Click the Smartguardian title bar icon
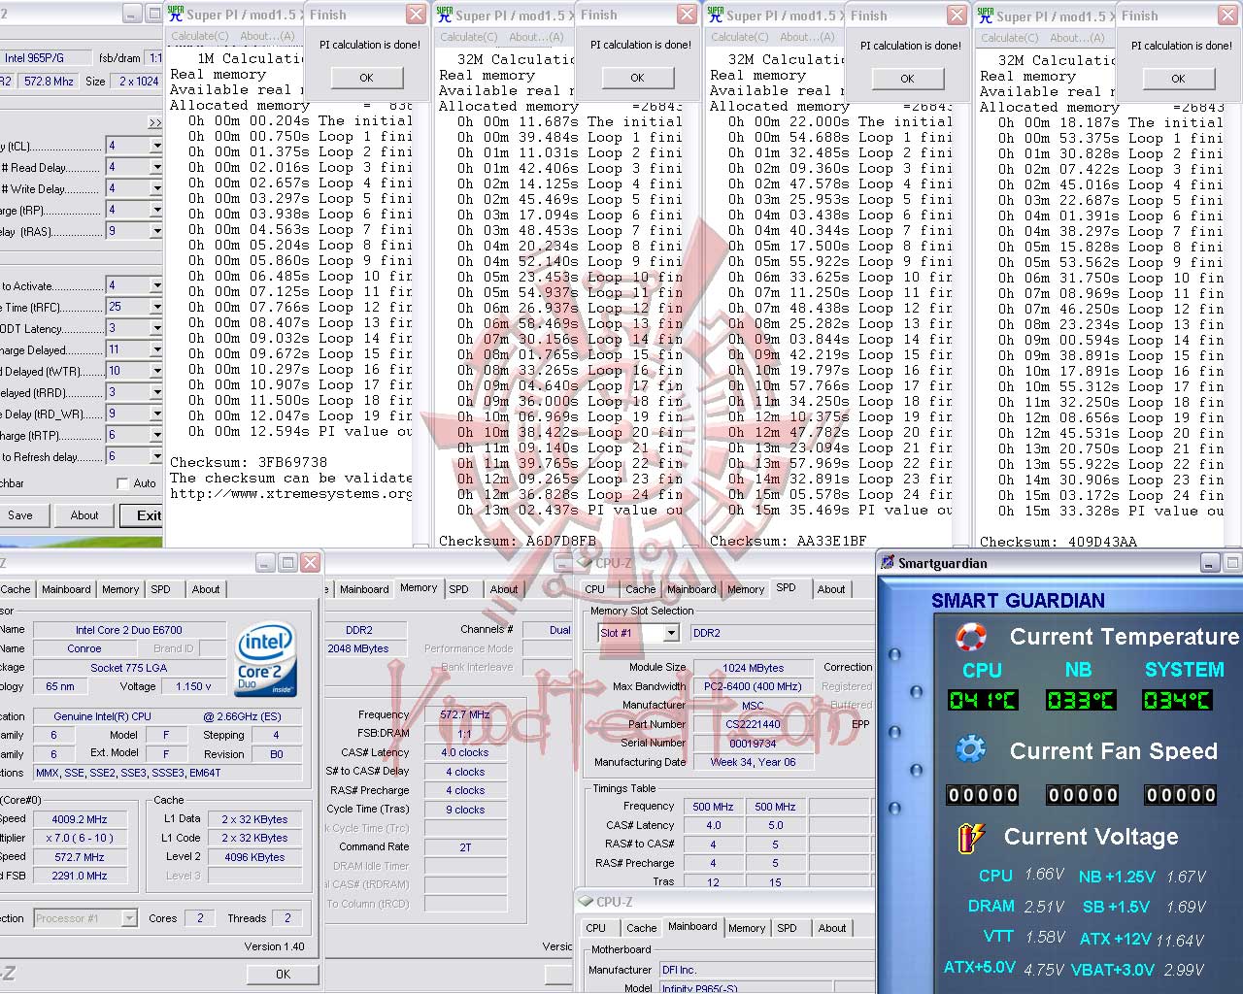 tap(888, 562)
